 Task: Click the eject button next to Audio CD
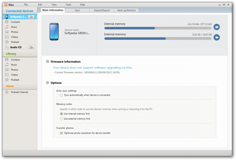coord(31,47)
